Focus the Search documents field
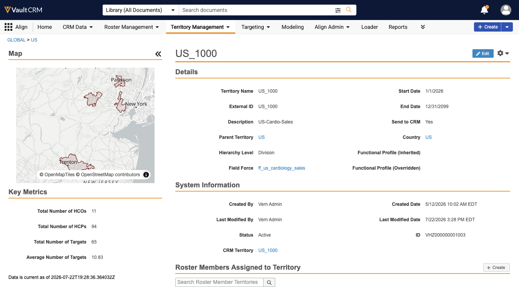The image size is (519, 287). 256,10
